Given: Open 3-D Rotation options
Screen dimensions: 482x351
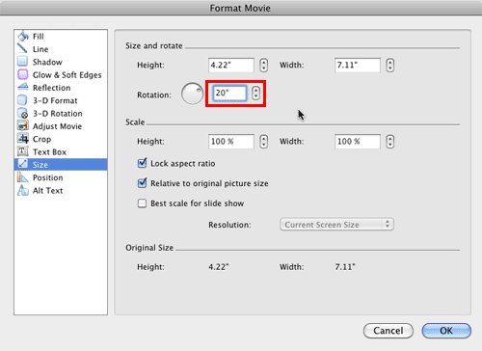Looking at the screenshot, I should (61, 113).
